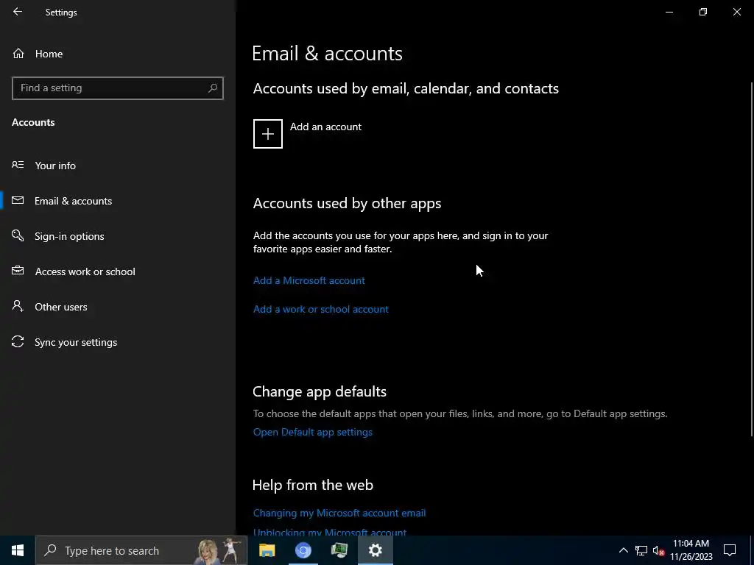Click the briefcase icon for work or school
The image size is (754, 565).
tap(18, 271)
